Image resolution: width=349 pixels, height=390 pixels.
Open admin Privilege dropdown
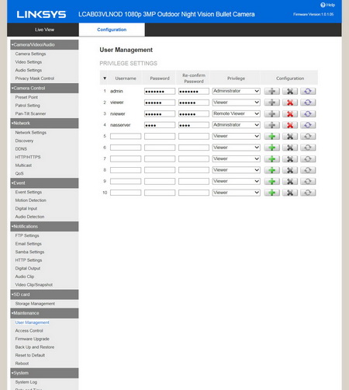point(236,91)
